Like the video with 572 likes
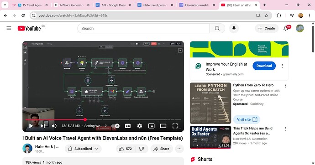 [x=126, y=149]
